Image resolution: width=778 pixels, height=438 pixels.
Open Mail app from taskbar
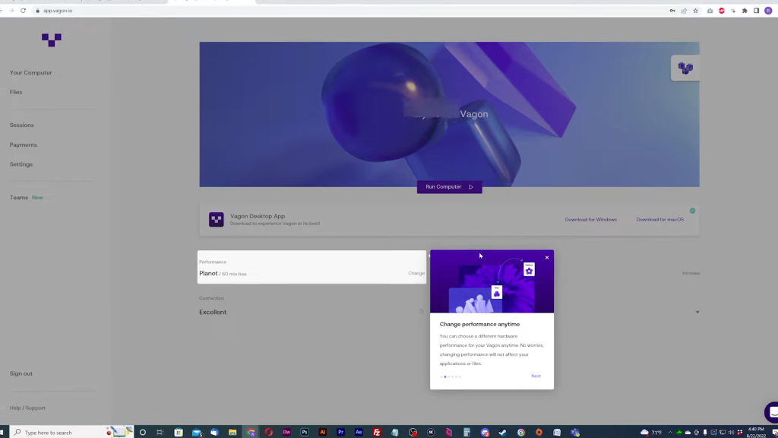point(197,432)
